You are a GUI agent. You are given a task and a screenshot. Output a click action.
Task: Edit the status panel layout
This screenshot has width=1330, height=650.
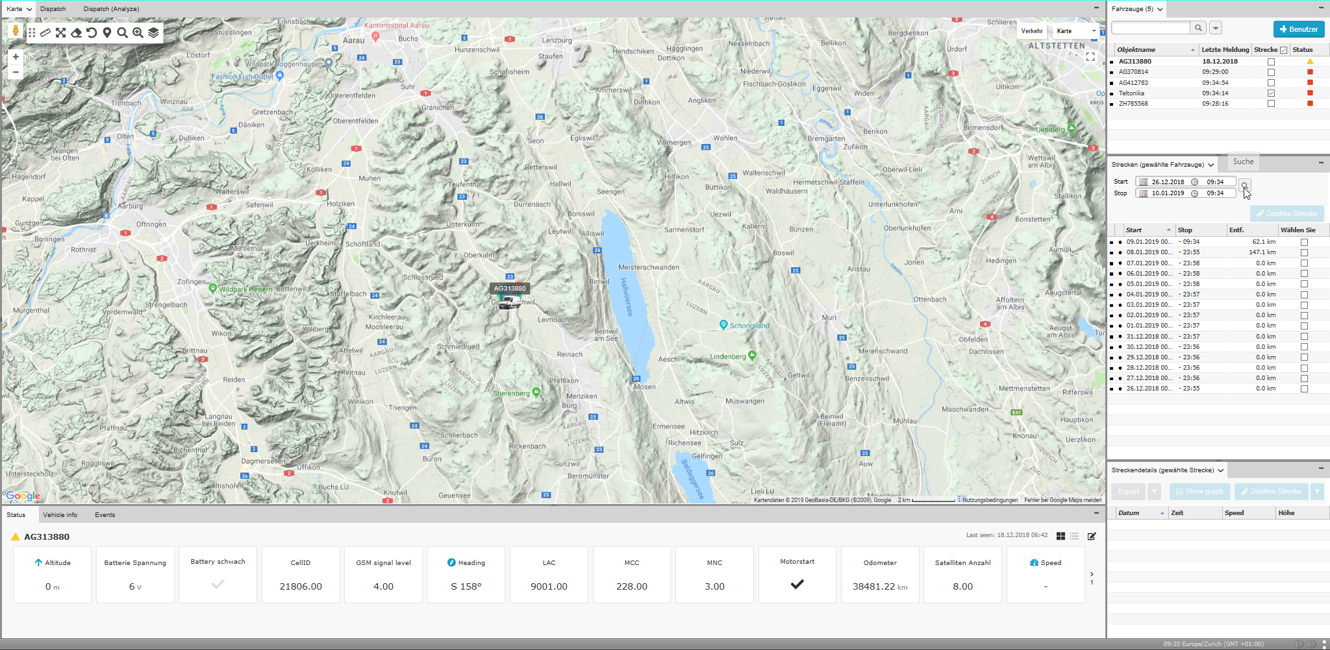1092,536
